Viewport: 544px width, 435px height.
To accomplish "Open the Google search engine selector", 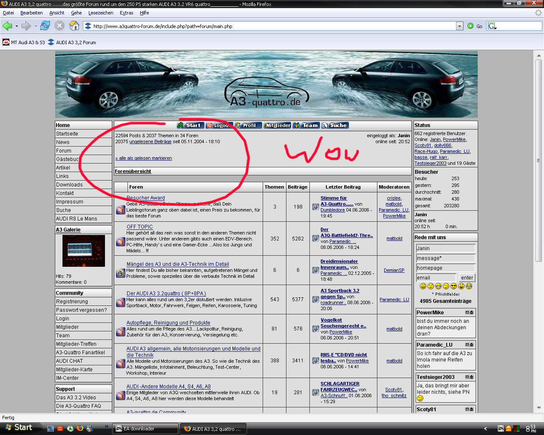I will coord(493,26).
